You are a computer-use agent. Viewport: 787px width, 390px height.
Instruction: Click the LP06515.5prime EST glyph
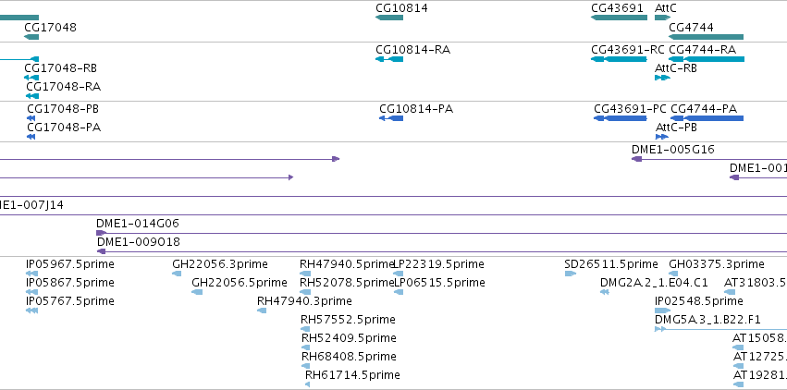(399, 292)
